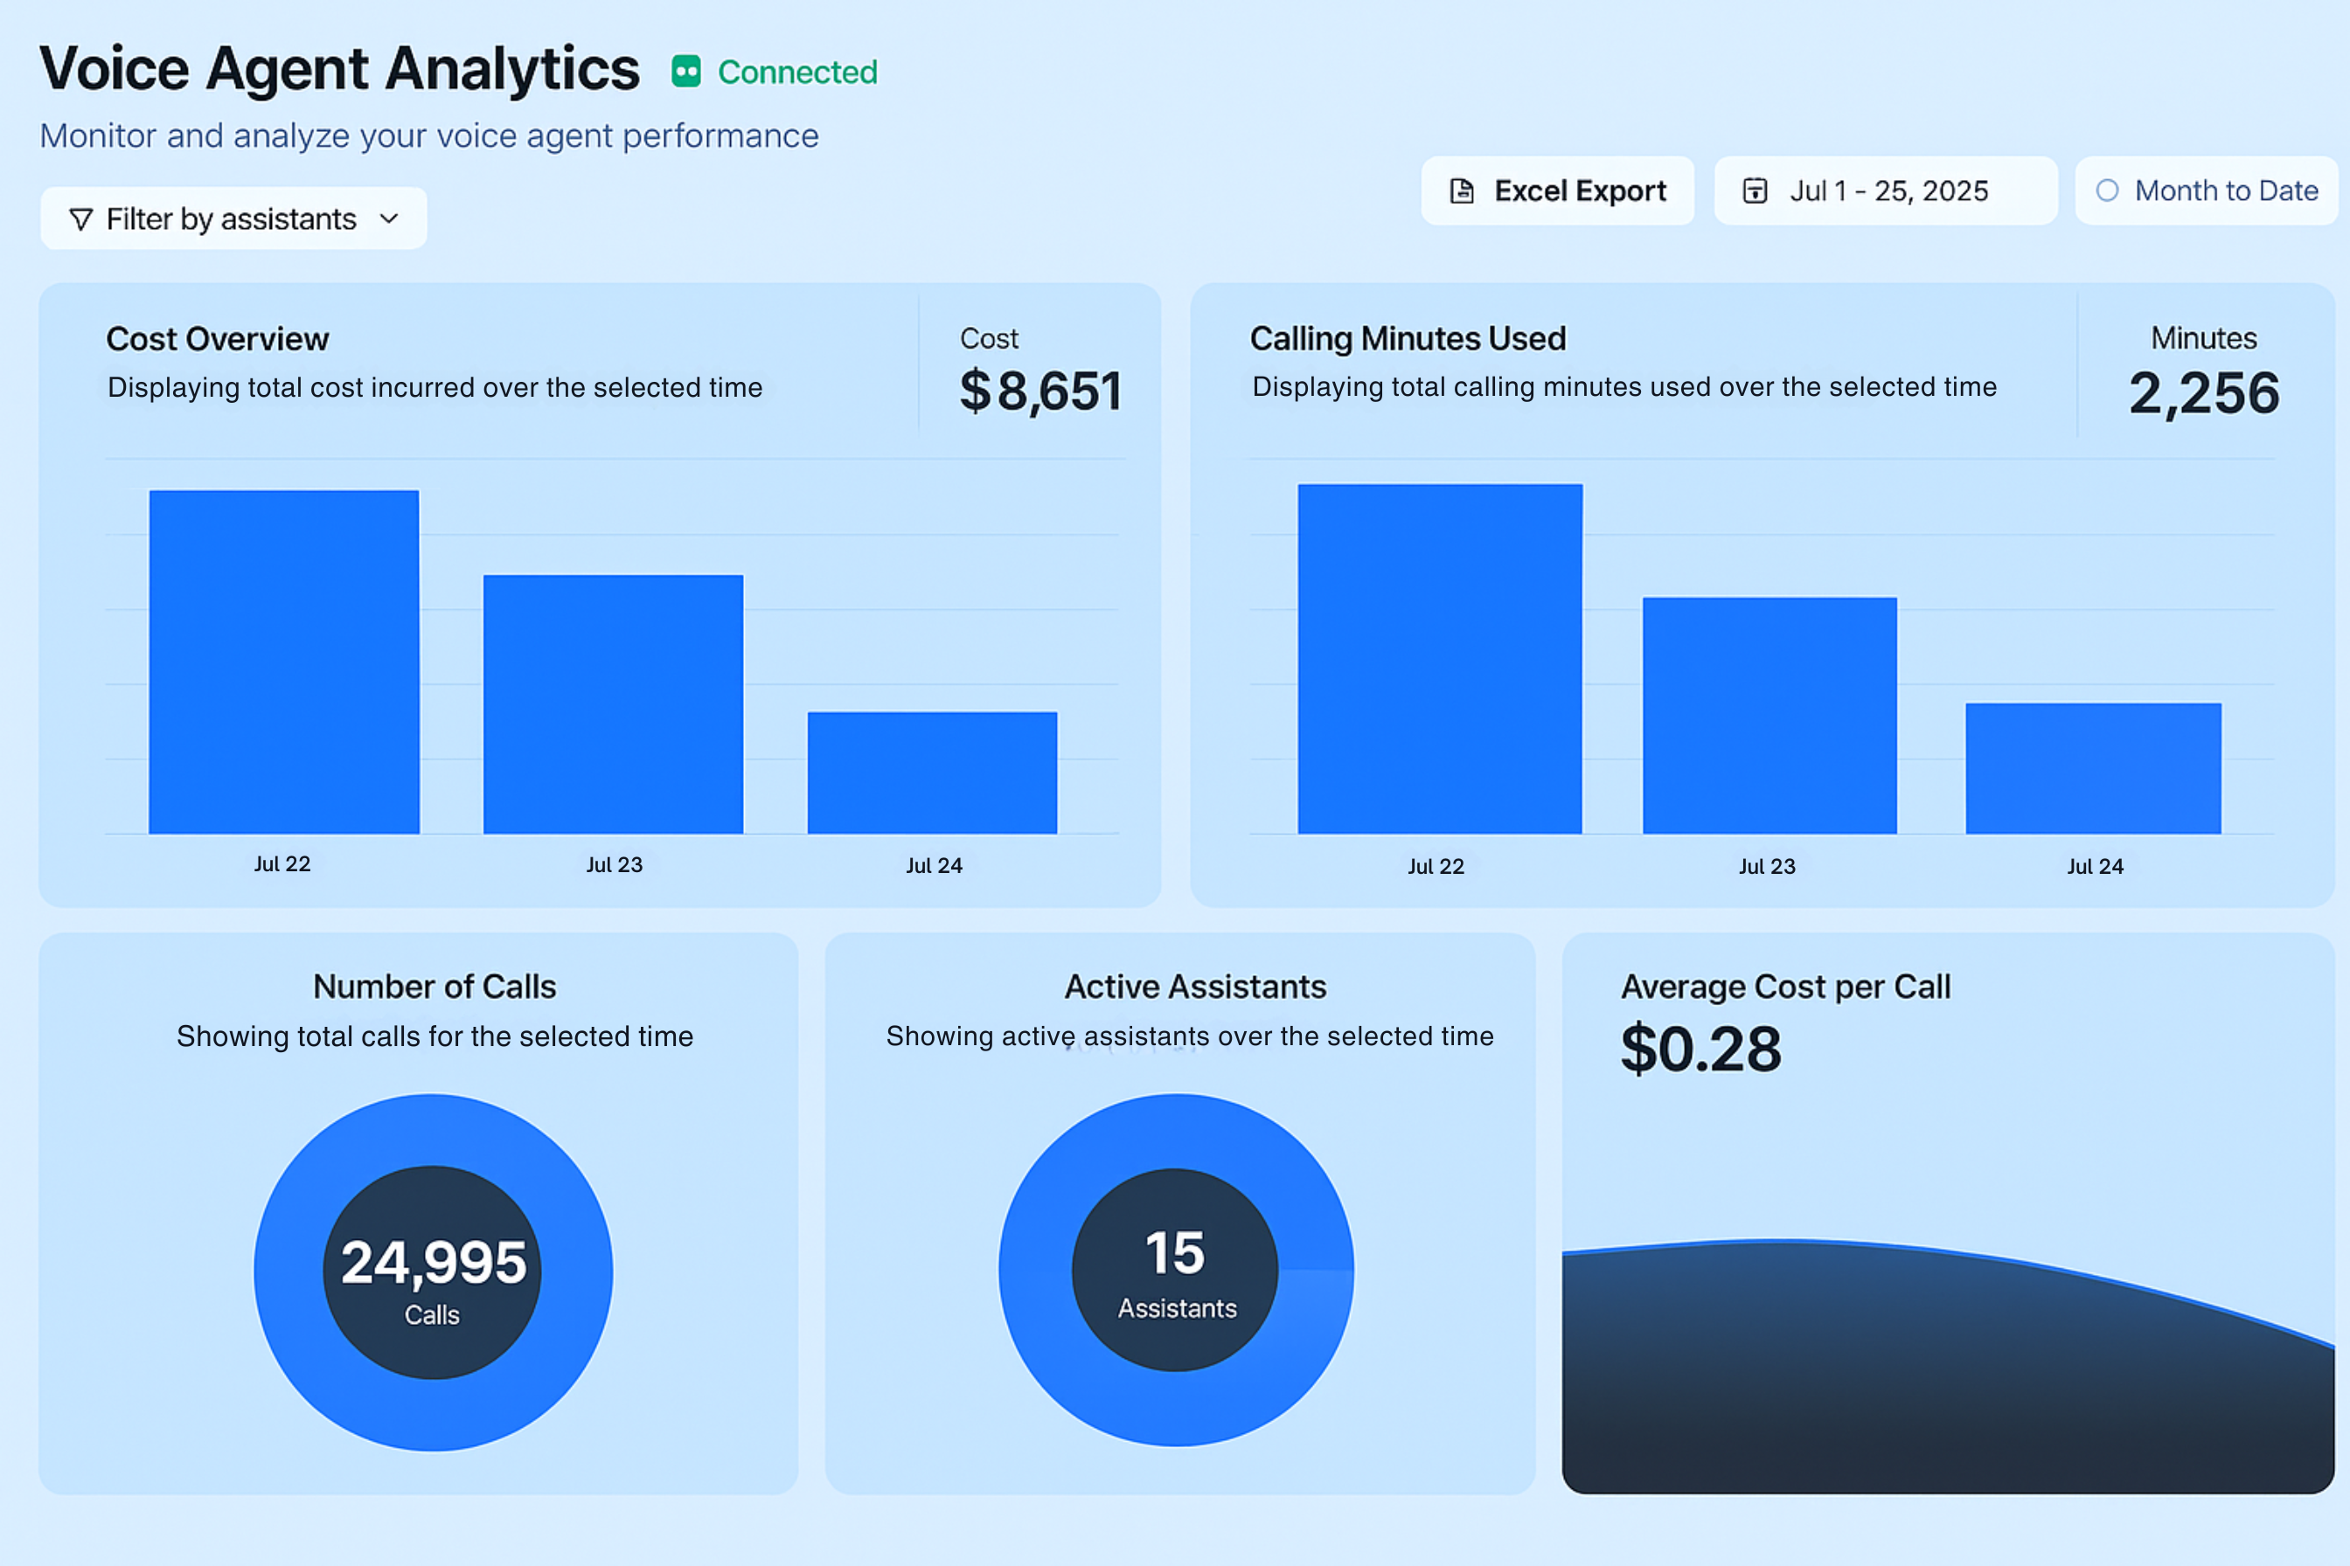The height and width of the screenshot is (1566, 2350).
Task: Click the Connected status label
Action: coord(796,72)
